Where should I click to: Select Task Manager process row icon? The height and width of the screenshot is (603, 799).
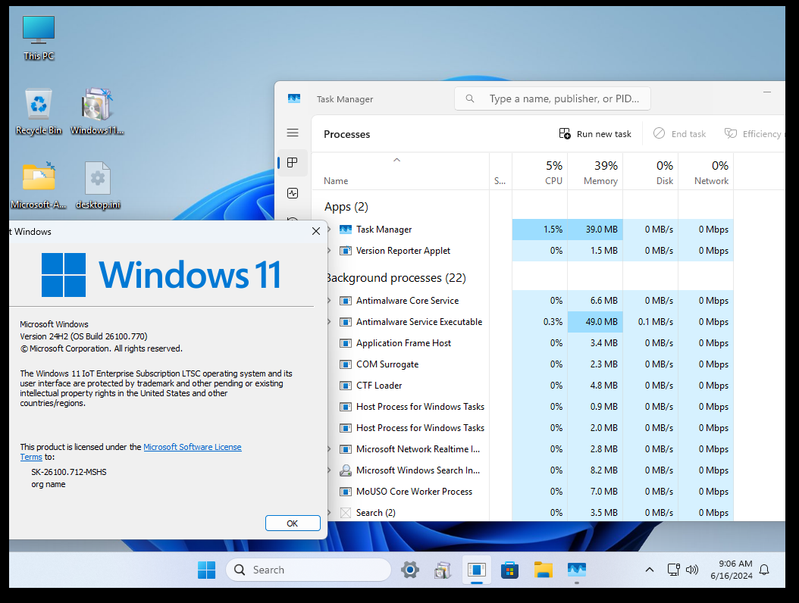(x=346, y=230)
